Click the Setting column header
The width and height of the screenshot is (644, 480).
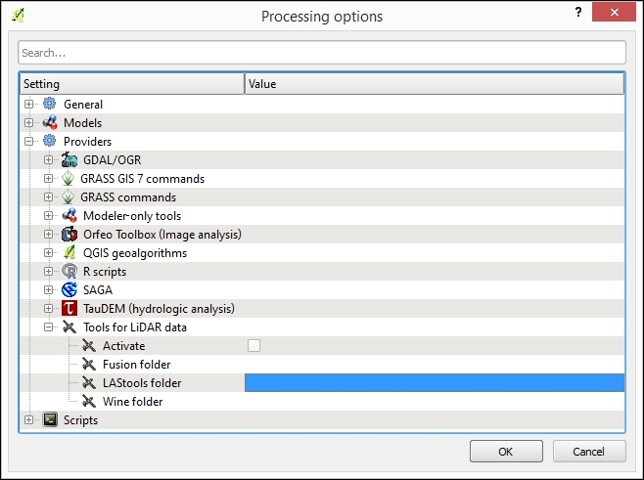[x=132, y=84]
